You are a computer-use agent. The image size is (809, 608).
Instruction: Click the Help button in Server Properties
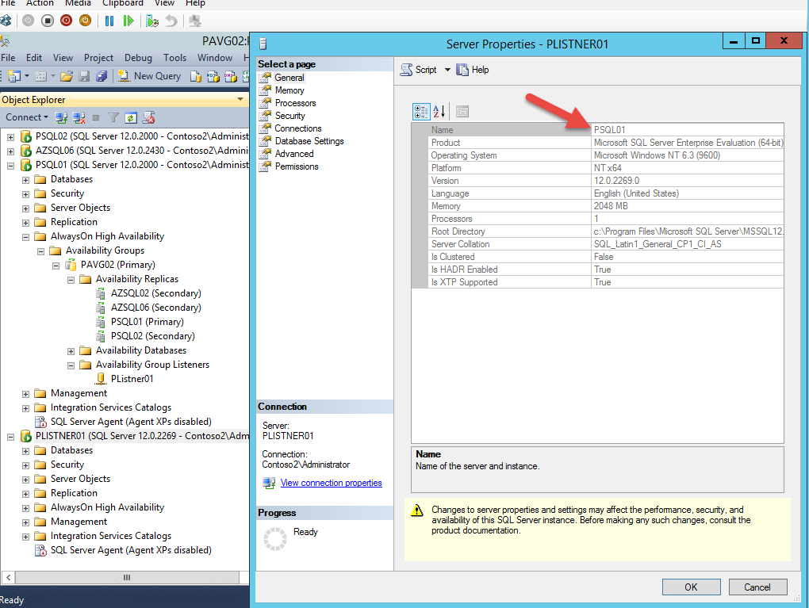click(473, 70)
